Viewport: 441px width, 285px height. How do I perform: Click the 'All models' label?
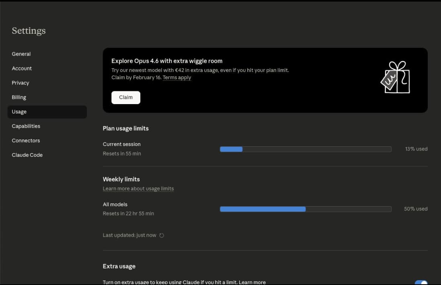tap(115, 205)
